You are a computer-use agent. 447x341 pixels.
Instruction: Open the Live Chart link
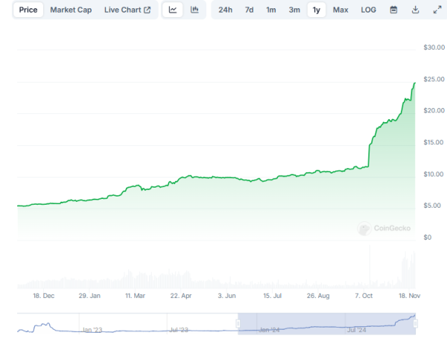tap(127, 10)
